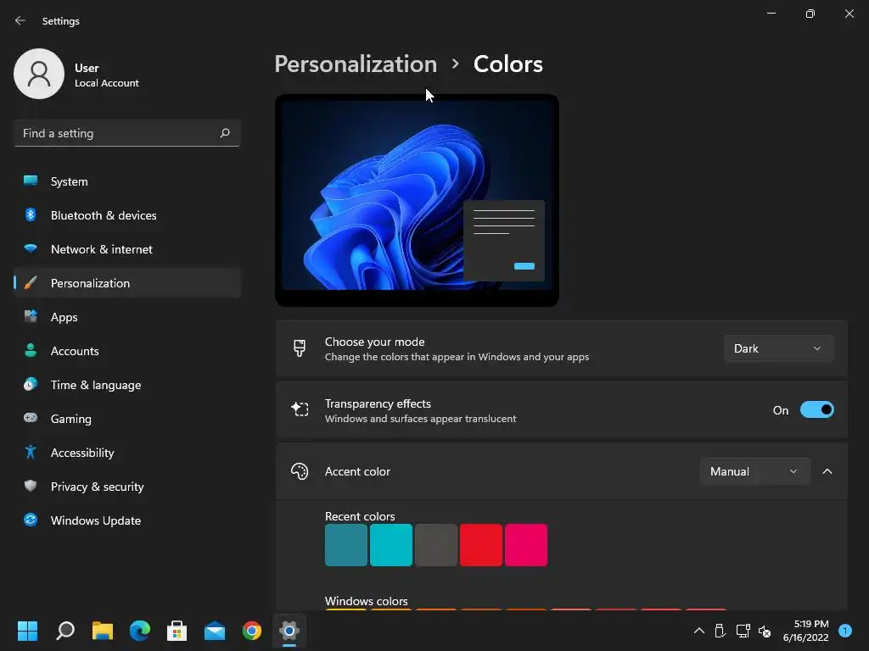Viewport: 869px width, 651px height.
Task: Open System settings category
Action: 127,181
